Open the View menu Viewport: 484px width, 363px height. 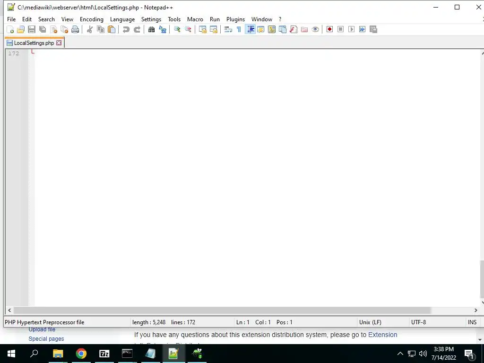click(x=67, y=19)
